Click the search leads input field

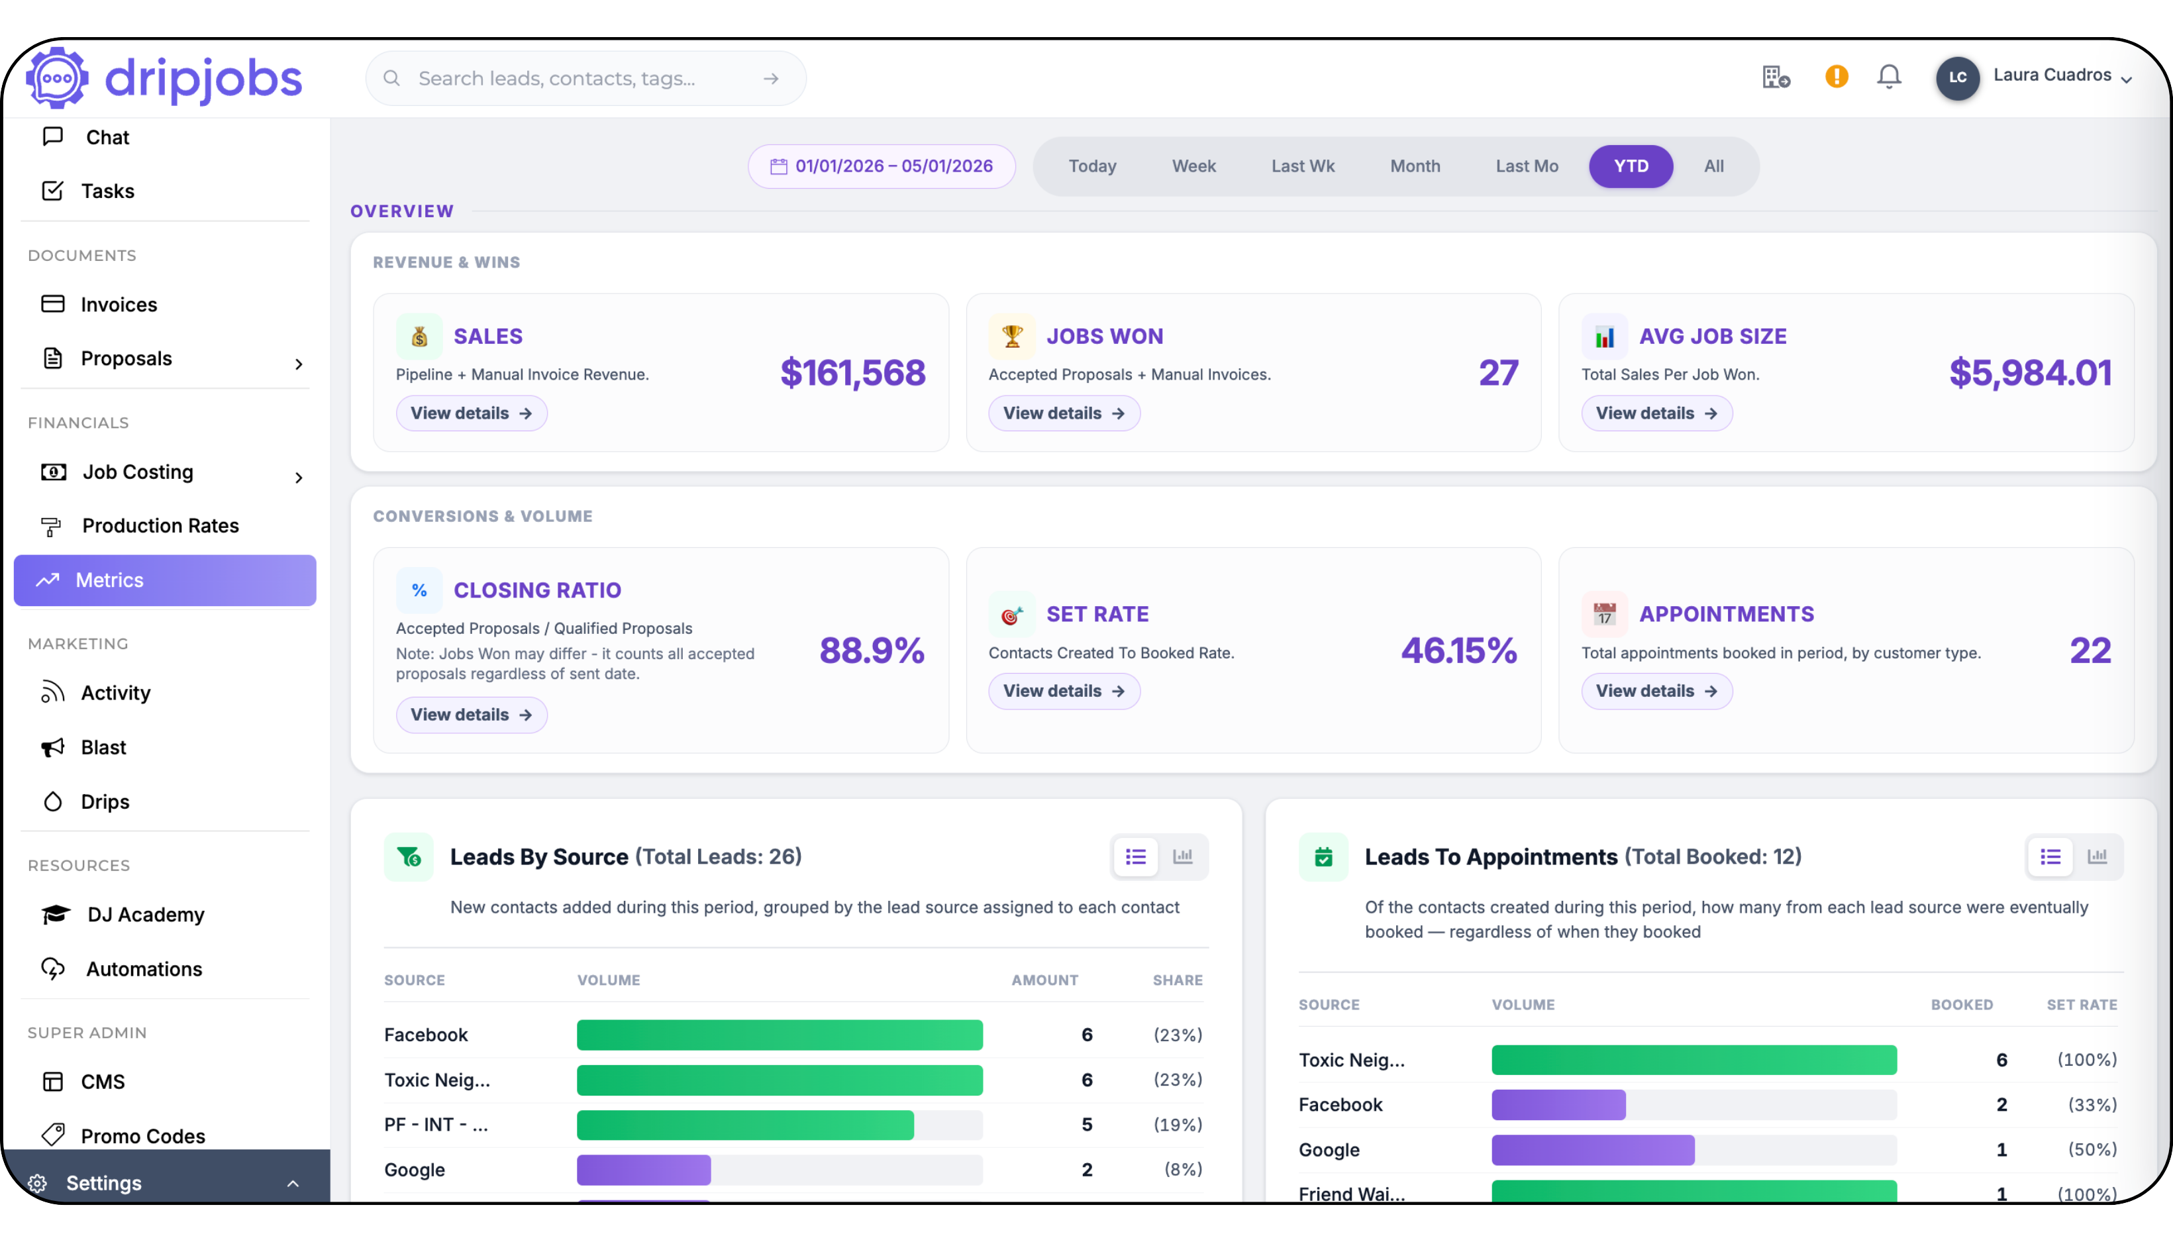point(585,78)
